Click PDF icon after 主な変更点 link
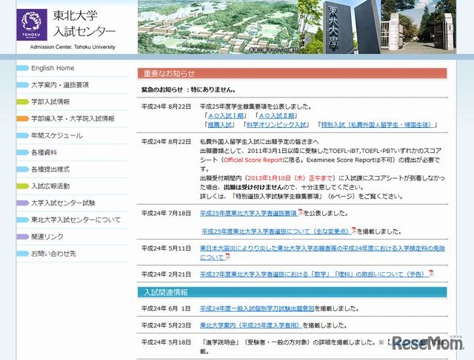Screen dimensions: 474x360 point(354,231)
